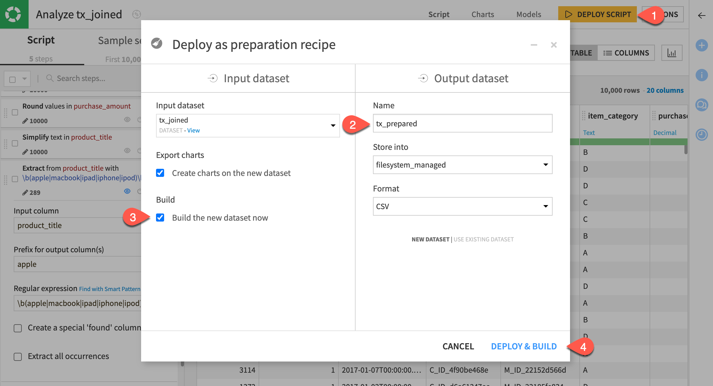Select USE EXISTING DATASET option
The height and width of the screenshot is (386, 713).
[x=484, y=239]
